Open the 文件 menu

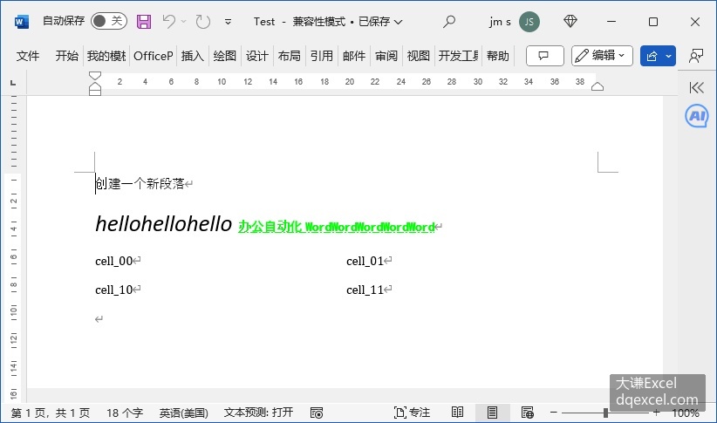point(27,56)
